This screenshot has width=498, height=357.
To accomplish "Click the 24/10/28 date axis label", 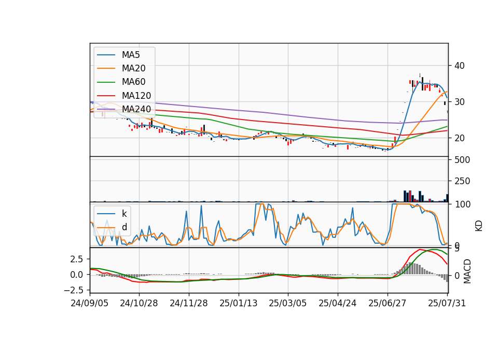I will (x=139, y=303).
